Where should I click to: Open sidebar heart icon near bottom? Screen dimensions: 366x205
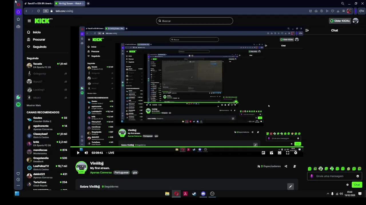(x=18, y=174)
